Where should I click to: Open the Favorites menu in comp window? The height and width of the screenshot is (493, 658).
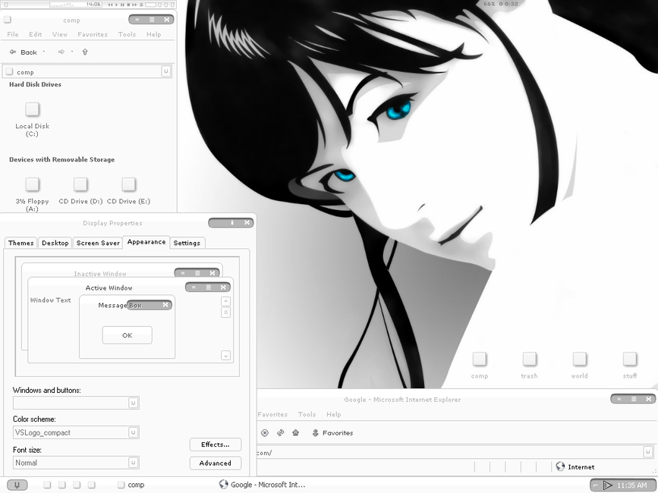(93, 34)
